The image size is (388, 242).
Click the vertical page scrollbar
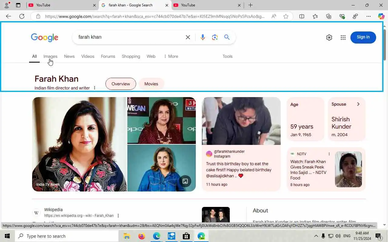pyautogui.click(x=385, y=45)
